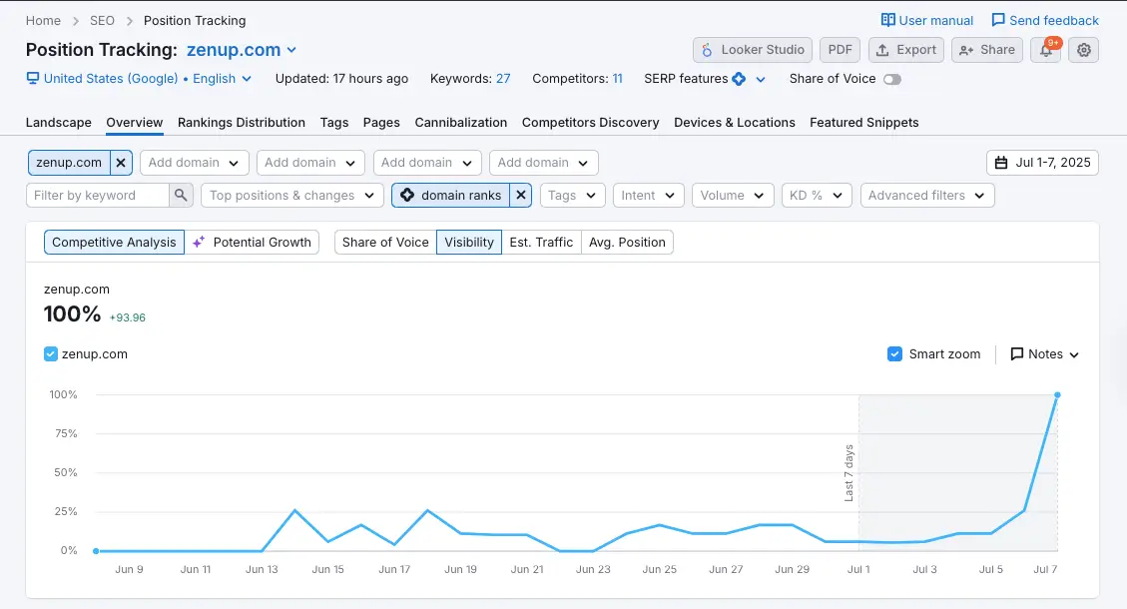Open the Intent filter dropdown
Viewport: 1127px width, 609px height.
click(x=648, y=195)
